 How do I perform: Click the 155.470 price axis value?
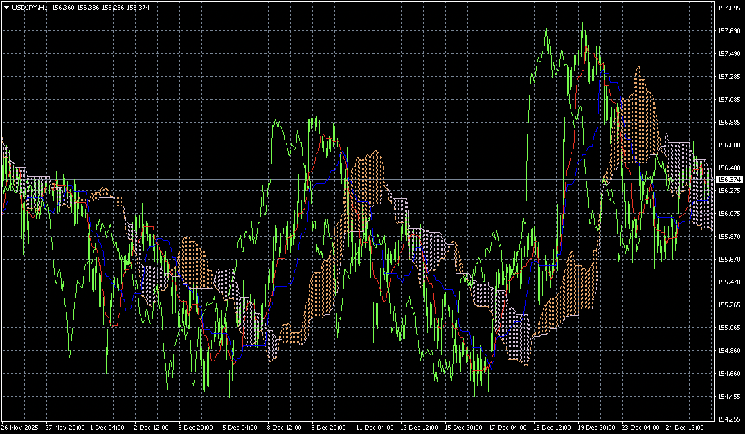point(729,282)
